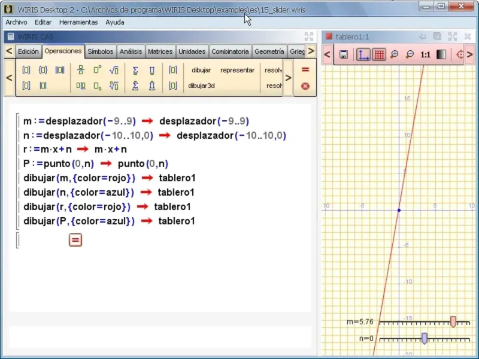Insert the norm double-bar template
The image size is (479, 359).
point(60,70)
